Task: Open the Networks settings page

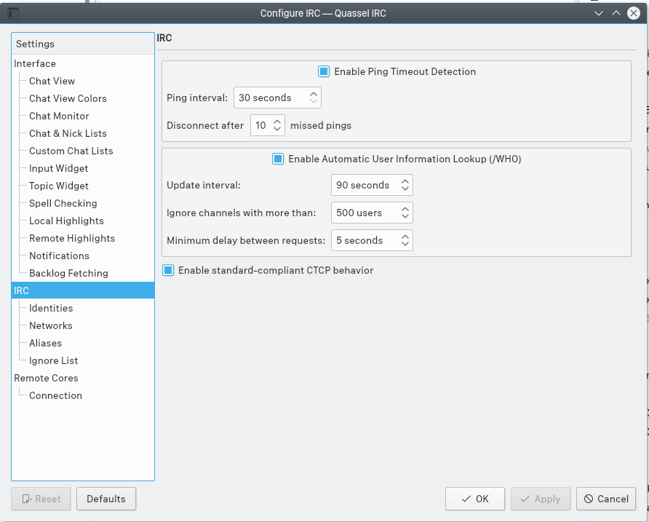Action: click(51, 325)
